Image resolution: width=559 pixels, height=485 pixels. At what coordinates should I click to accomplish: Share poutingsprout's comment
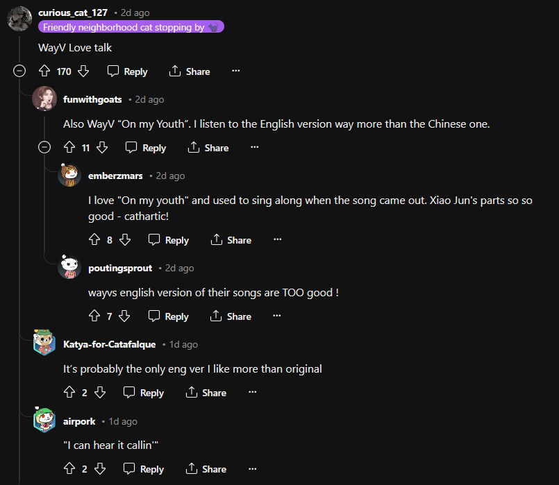coord(231,316)
